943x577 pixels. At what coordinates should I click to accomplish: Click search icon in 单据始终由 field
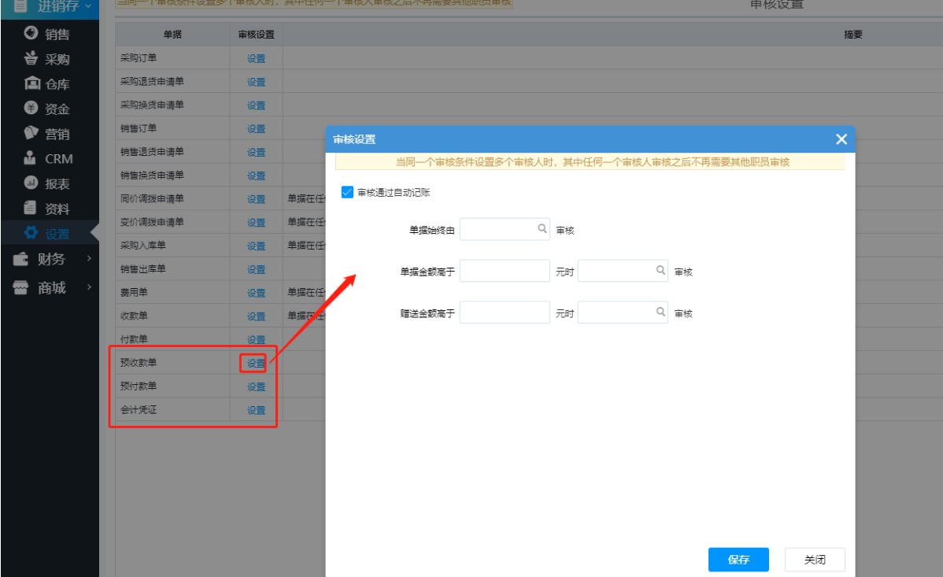coord(542,228)
